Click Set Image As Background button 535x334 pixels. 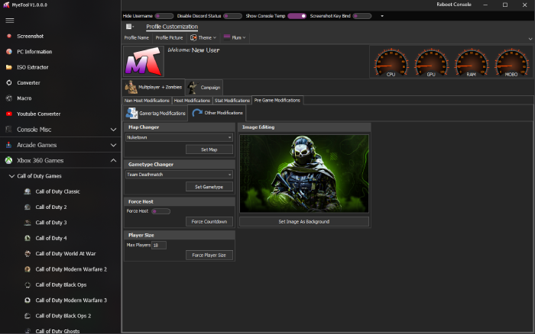point(304,222)
